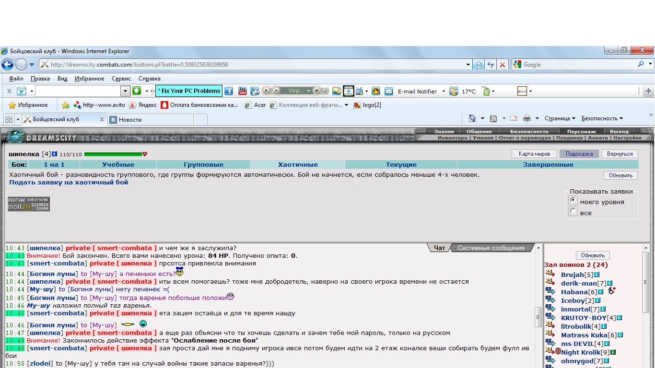This screenshot has height=368, width=655.
Task: Open the Файл menu
Action: click(x=16, y=79)
